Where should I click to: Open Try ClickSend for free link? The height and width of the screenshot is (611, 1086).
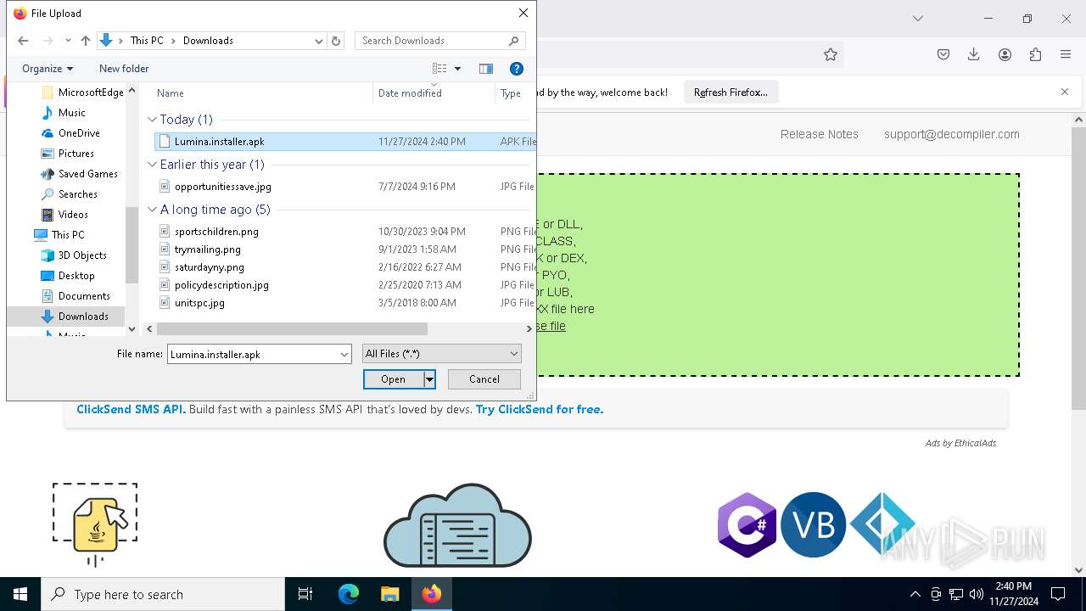(540, 409)
